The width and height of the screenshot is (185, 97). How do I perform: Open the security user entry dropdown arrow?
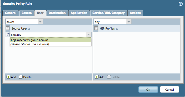coord(89,35)
